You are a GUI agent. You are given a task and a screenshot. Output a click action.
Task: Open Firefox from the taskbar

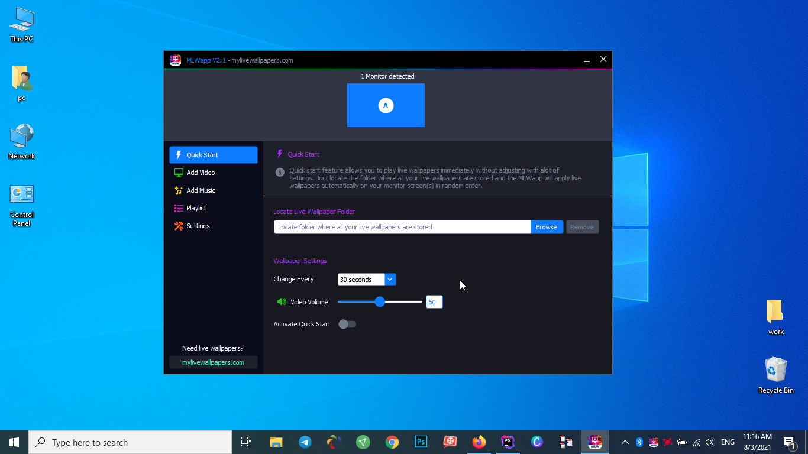tap(479, 442)
